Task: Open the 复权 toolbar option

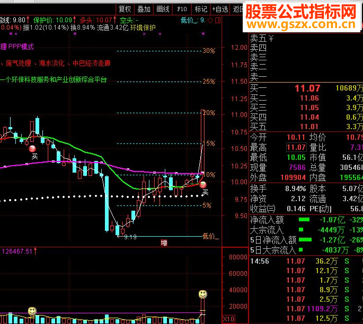Action: pos(125,9)
